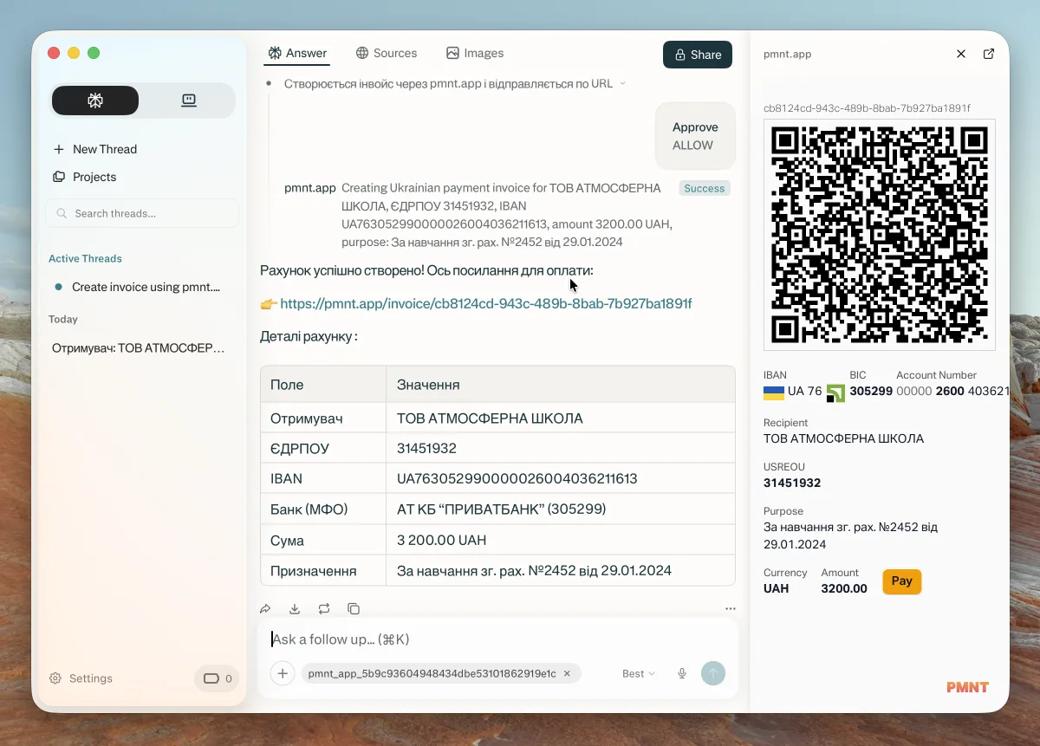This screenshot has width=1040, height=746.
Task: Click the PMNT logo
Action: tap(967, 687)
